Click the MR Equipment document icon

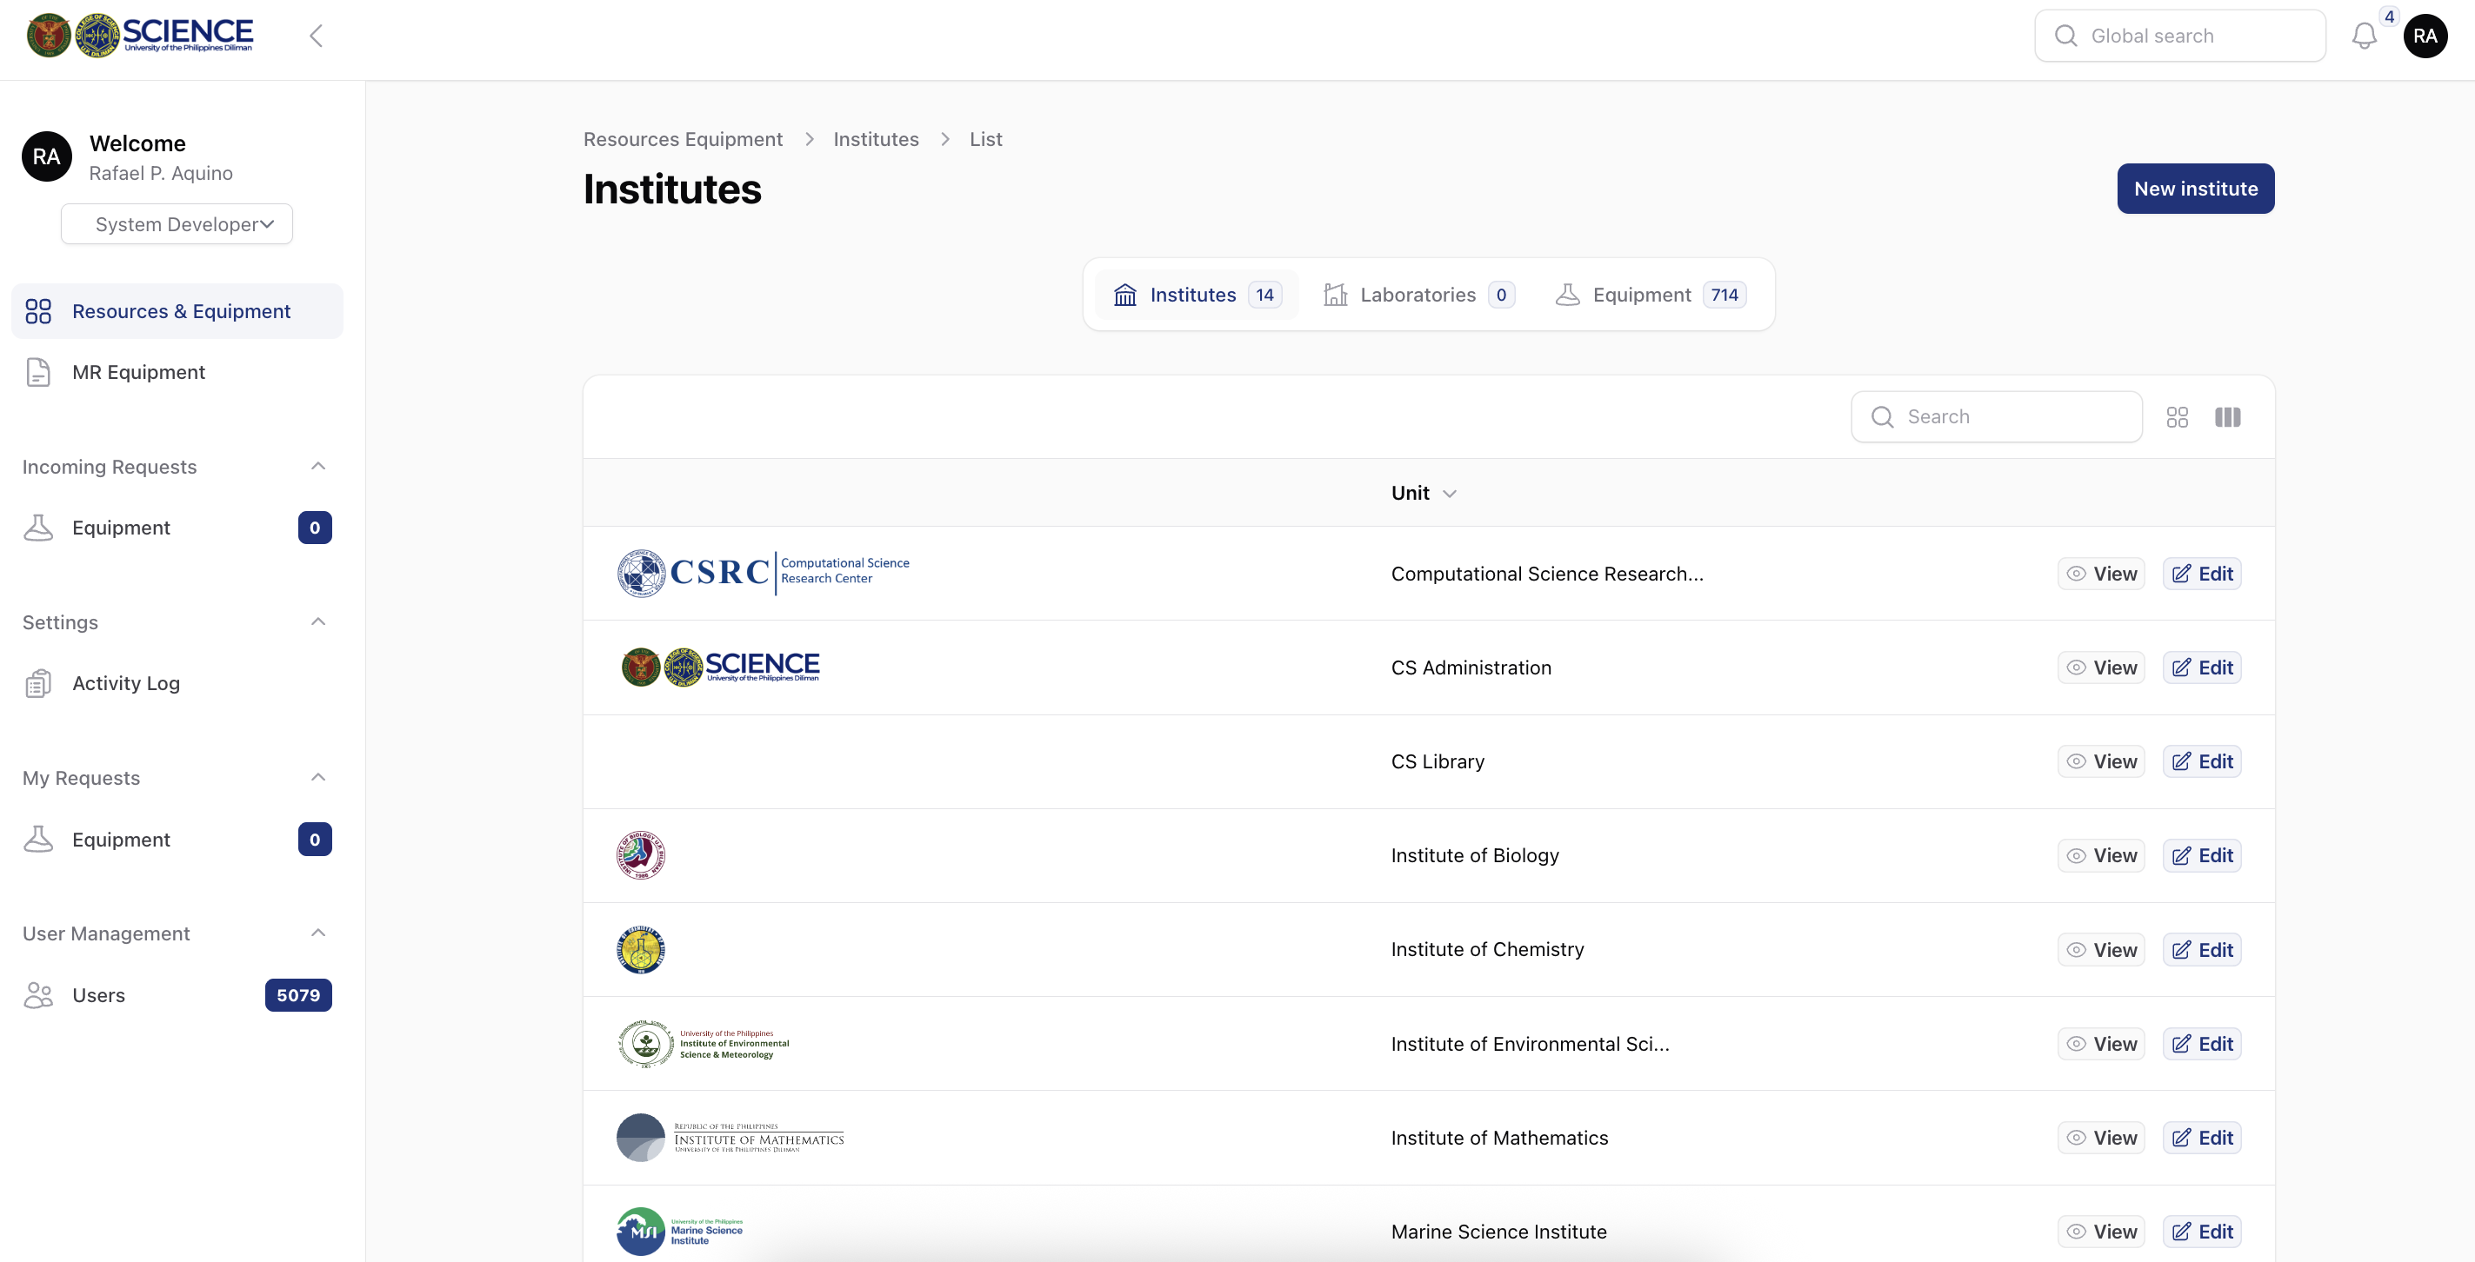coord(38,372)
